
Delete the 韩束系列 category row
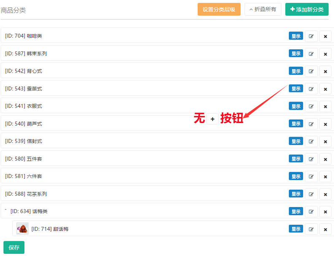[325, 54]
